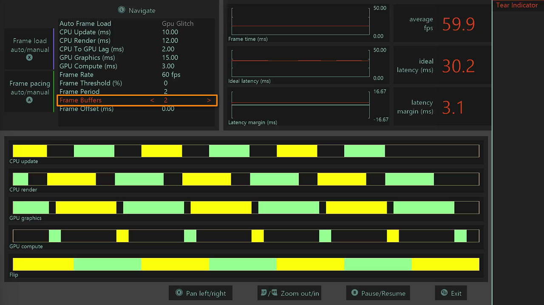Select the Frame Period setting
544x305 pixels.
(x=136, y=91)
